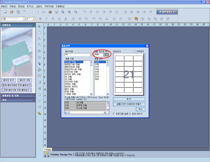This screenshot has width=210, height=162.
Task: Click the New document toolbar icon
Action: click(x=5, y=12)
